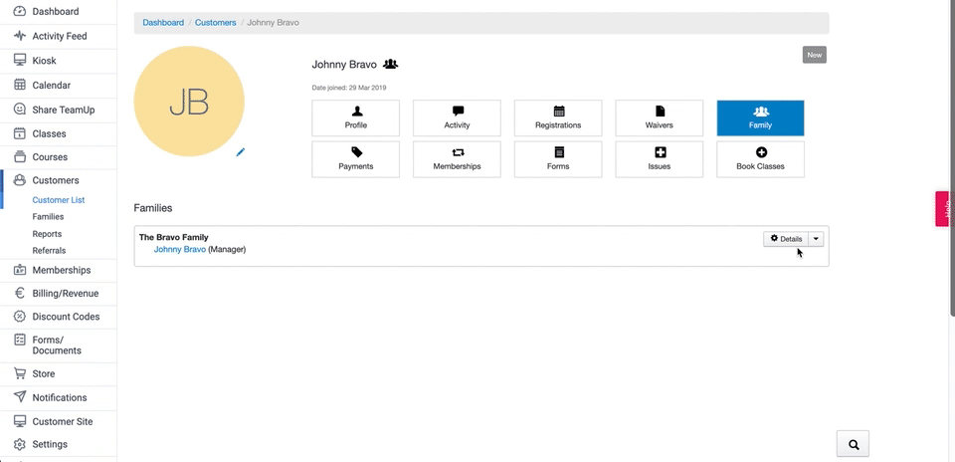The image size is (955, 462).
Task: Follow the Johnny Bravo manager link
Action: [179, 249]
